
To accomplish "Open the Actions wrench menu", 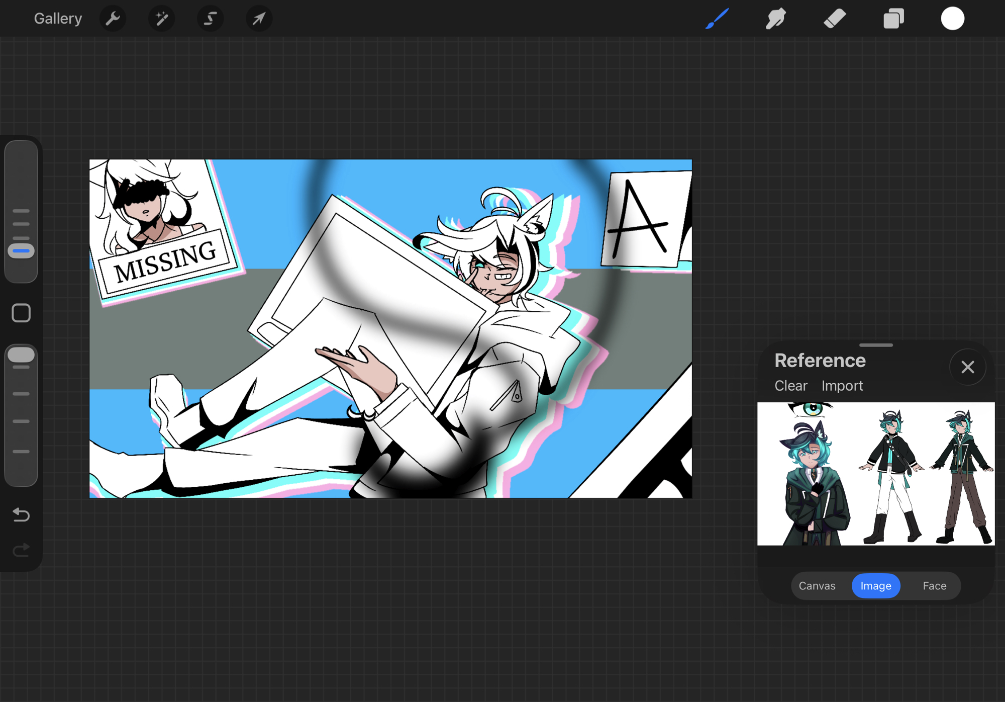I will pyautogui.click(x=113, y=19).
